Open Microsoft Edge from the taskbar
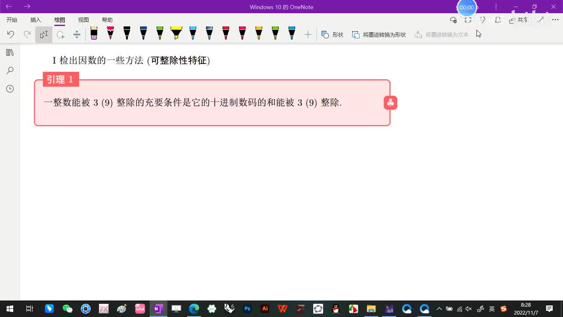The width and height of the screenshot is (563, 317). click(194, 309)
